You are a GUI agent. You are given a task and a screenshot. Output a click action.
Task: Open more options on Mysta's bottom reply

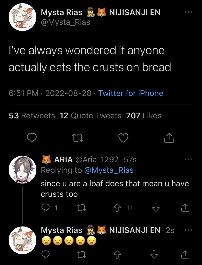[188, 230]
